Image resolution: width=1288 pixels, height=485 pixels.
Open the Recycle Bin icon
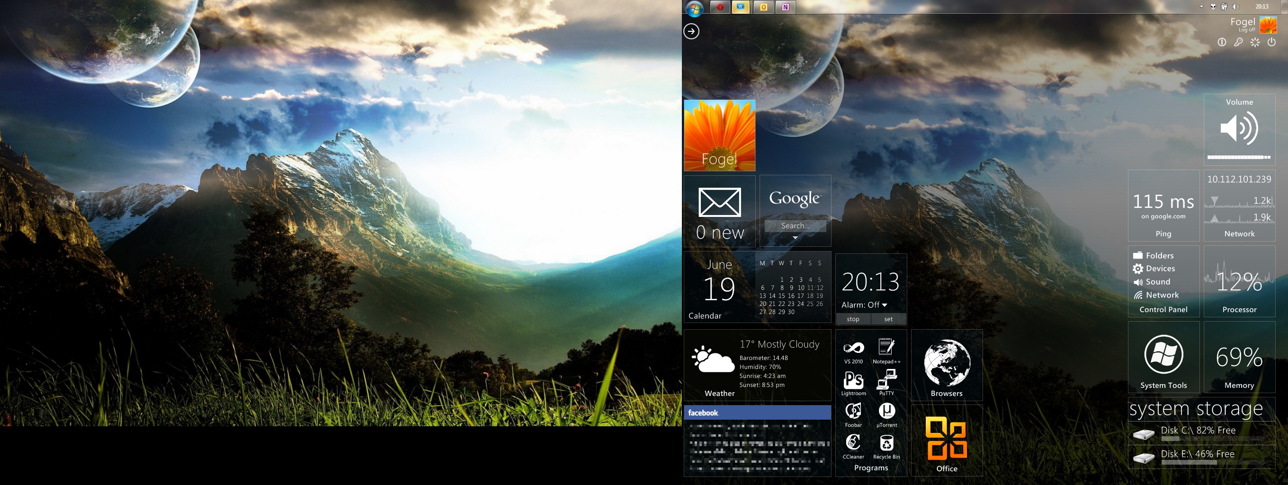pos(886,443)
